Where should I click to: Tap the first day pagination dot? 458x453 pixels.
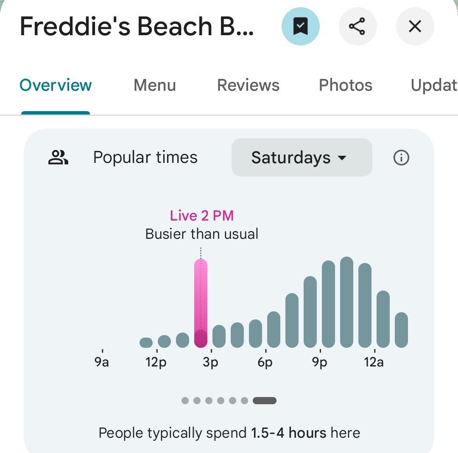[185, 400]
